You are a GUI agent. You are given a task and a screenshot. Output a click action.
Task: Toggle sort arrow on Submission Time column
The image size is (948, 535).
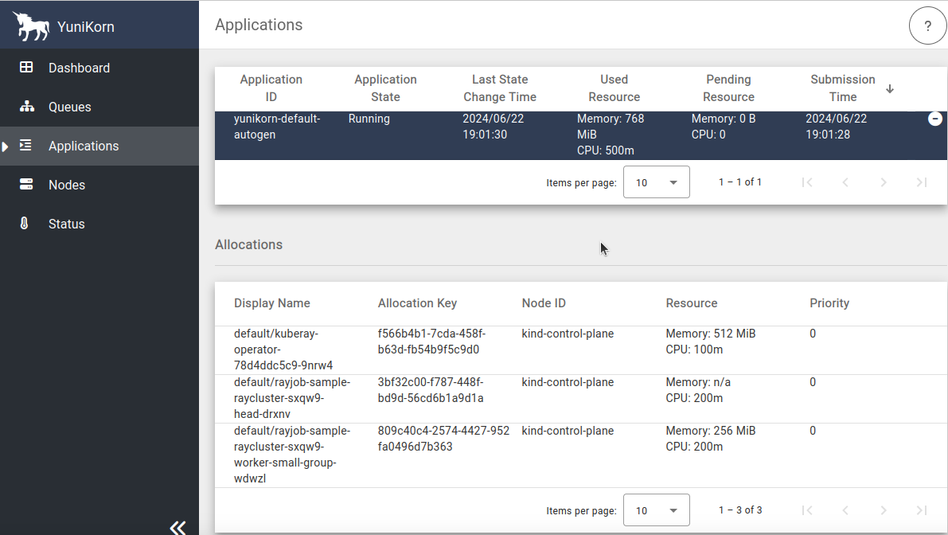pos(890,88)
